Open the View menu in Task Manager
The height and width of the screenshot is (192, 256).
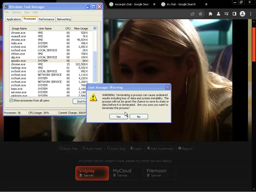click(27, 12)
